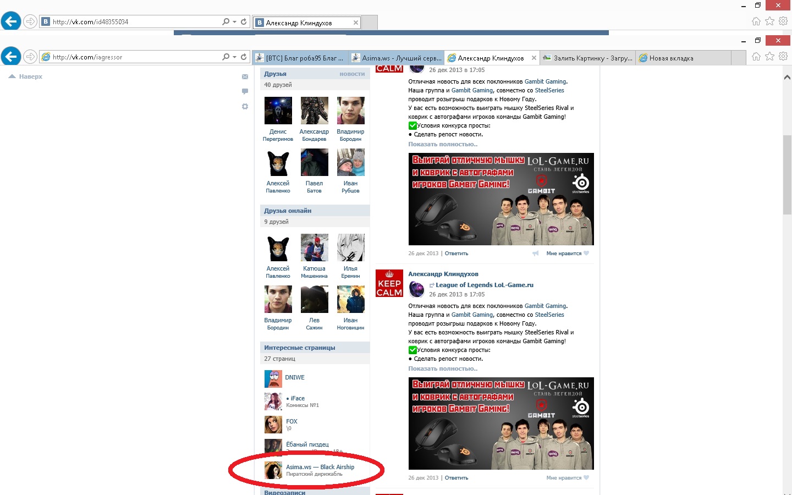Open the small gear icon below speech bubble

245,106
